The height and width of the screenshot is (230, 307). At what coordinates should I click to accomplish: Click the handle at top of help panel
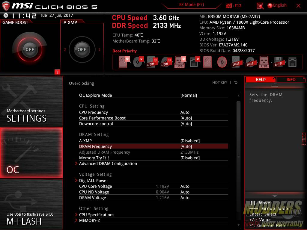click(x=275, y=85)
